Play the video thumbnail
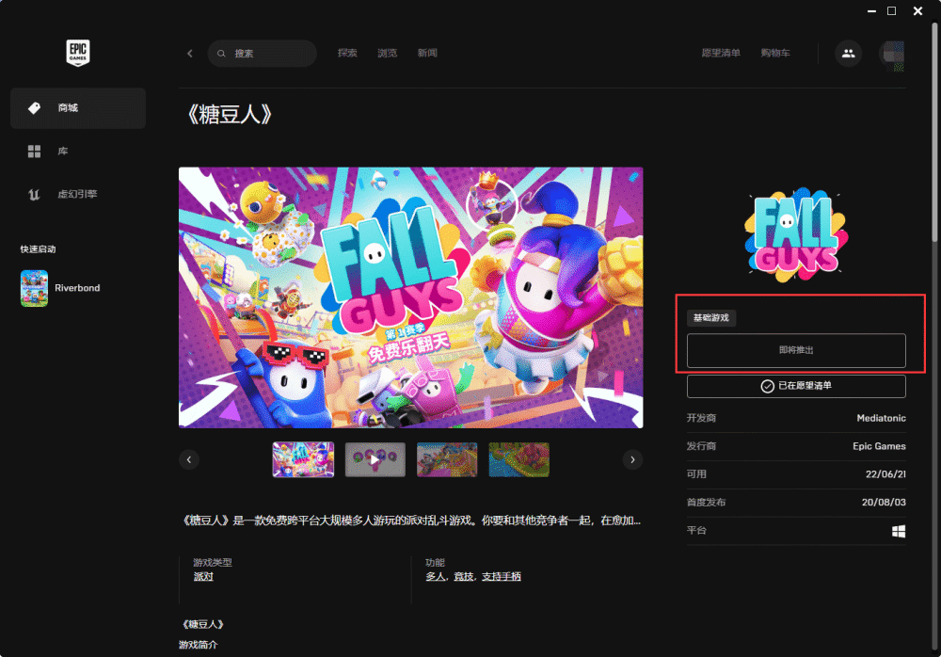The width and height of the screenshot is (941, 657). pyautogui.click(x=375, y=460)
